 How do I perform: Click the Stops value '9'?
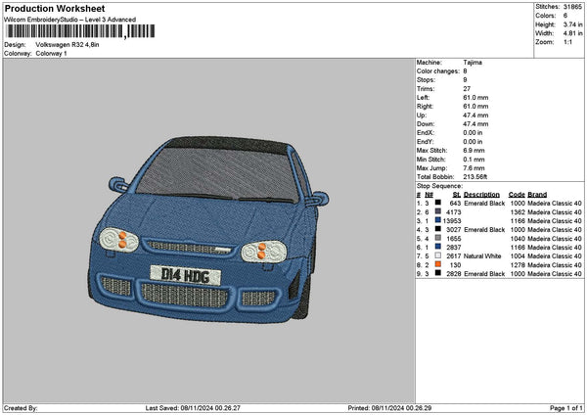coord(465,80)
